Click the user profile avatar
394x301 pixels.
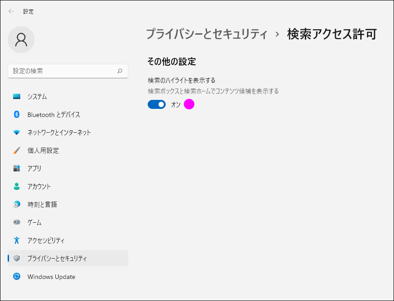(21, 40)
